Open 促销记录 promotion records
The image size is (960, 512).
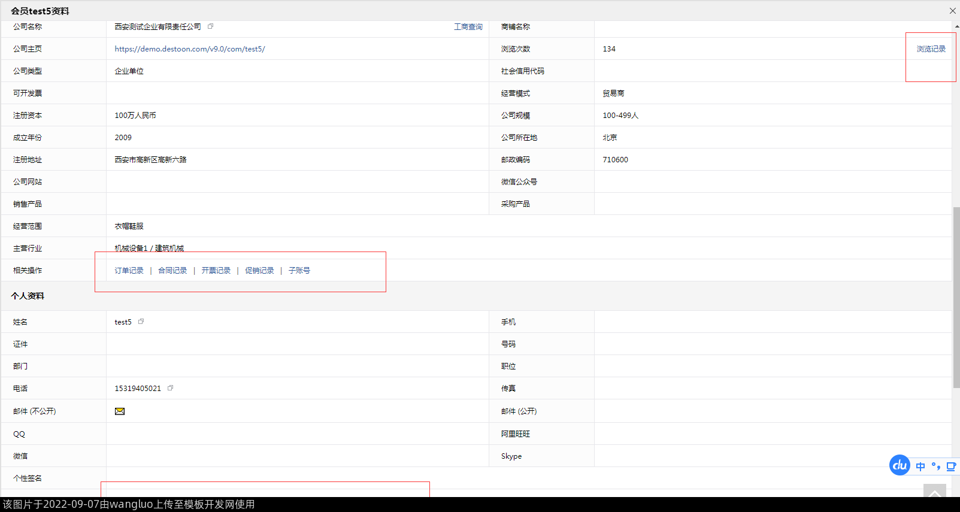(259, 271)
